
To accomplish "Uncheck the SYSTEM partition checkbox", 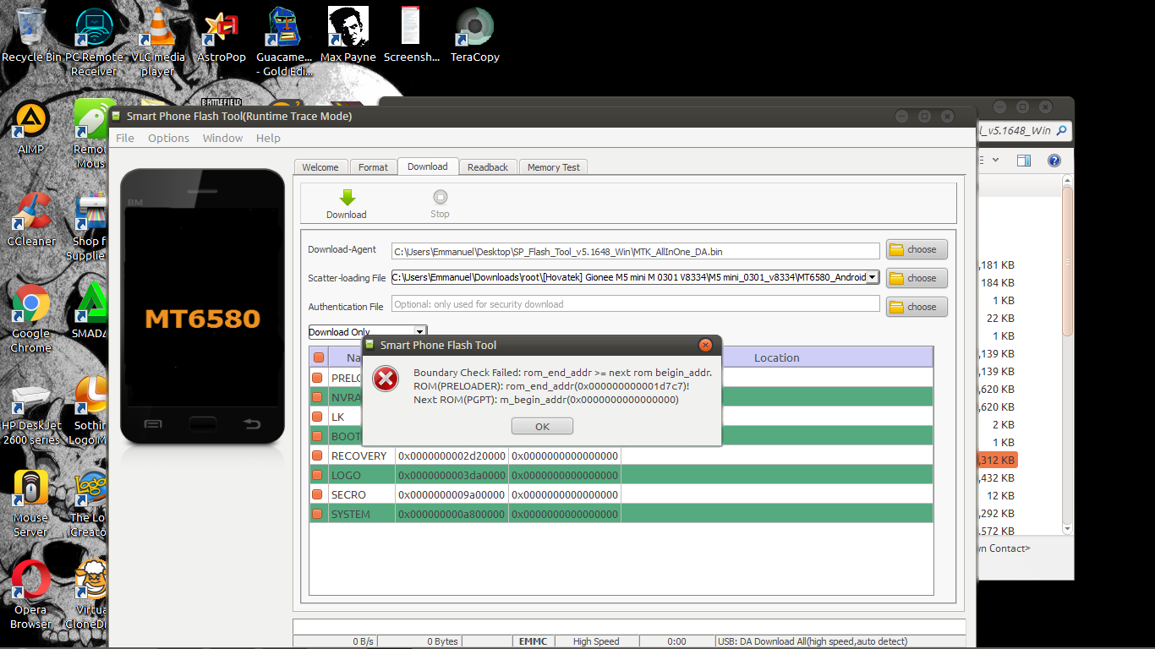I will [318, 514].
